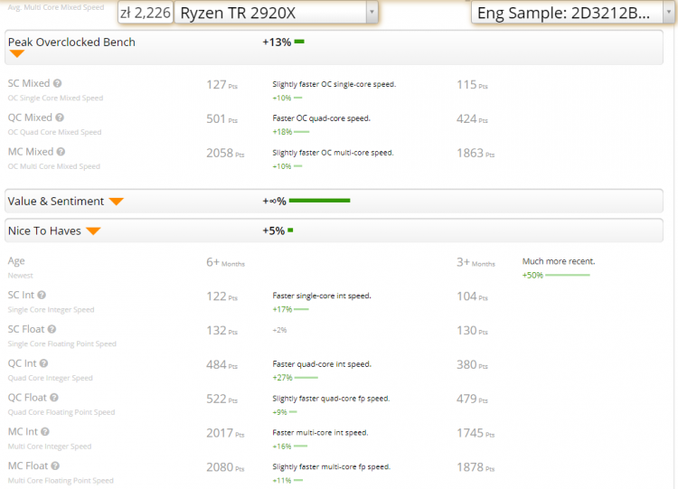
Task: Click the Peak Overclocked Bench heading
Action: tap(71, 42)
